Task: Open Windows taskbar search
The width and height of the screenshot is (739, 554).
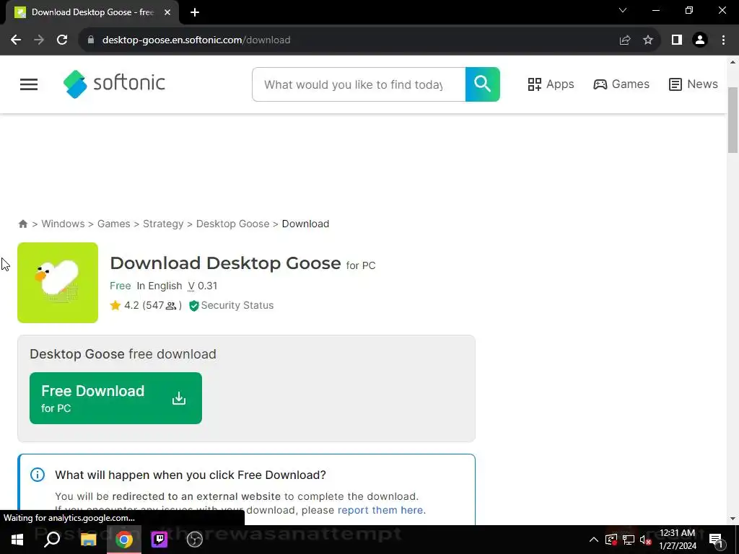Action: [x=52, y=540]
